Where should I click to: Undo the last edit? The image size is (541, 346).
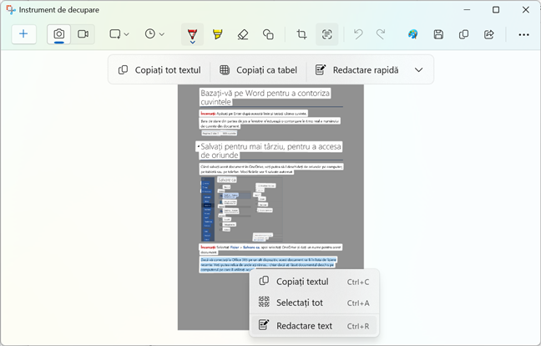(x=358, y=34)
